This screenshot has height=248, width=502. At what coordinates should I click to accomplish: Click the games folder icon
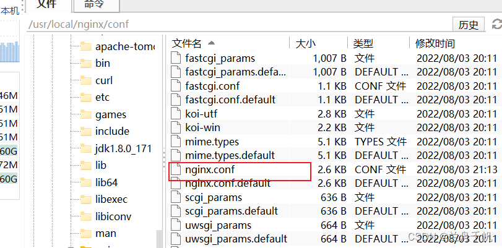pyautogui.click(x=86, y=114)
